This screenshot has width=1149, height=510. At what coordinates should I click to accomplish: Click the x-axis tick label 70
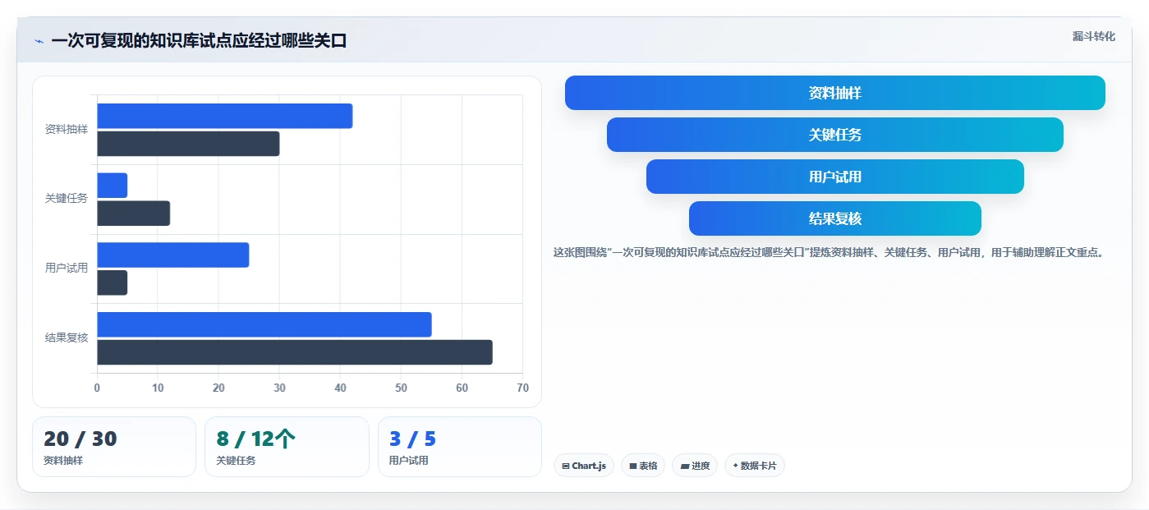coord(522,388)
